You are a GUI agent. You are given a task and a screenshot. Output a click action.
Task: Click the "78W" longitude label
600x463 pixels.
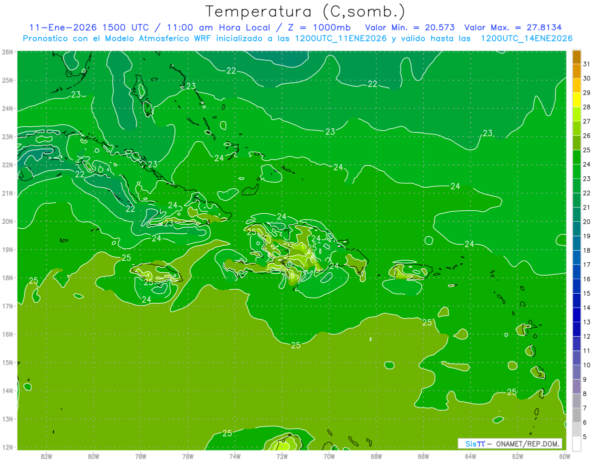[x=140, y=457]
